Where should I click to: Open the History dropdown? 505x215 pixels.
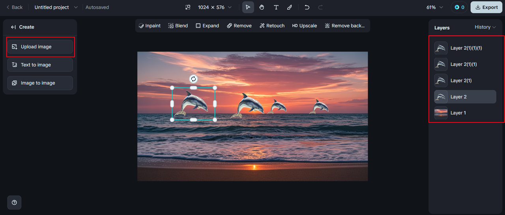(485, 27)
